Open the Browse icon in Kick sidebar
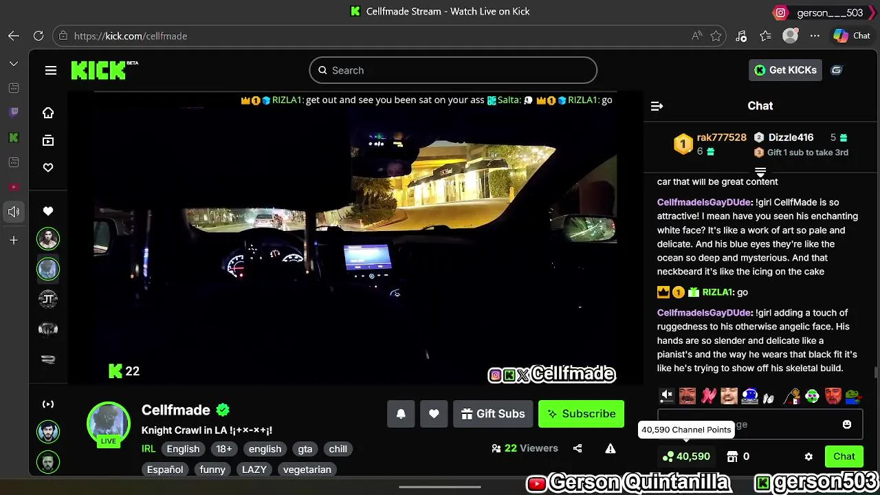This screenshot has height=495, width=880. (48, 140)
